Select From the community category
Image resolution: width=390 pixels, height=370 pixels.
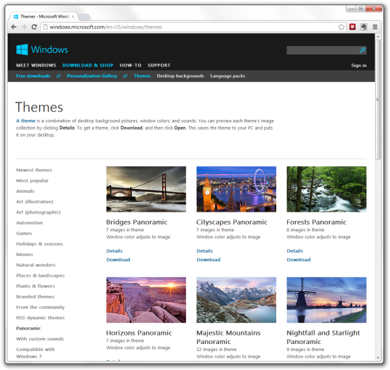point(40,307)
